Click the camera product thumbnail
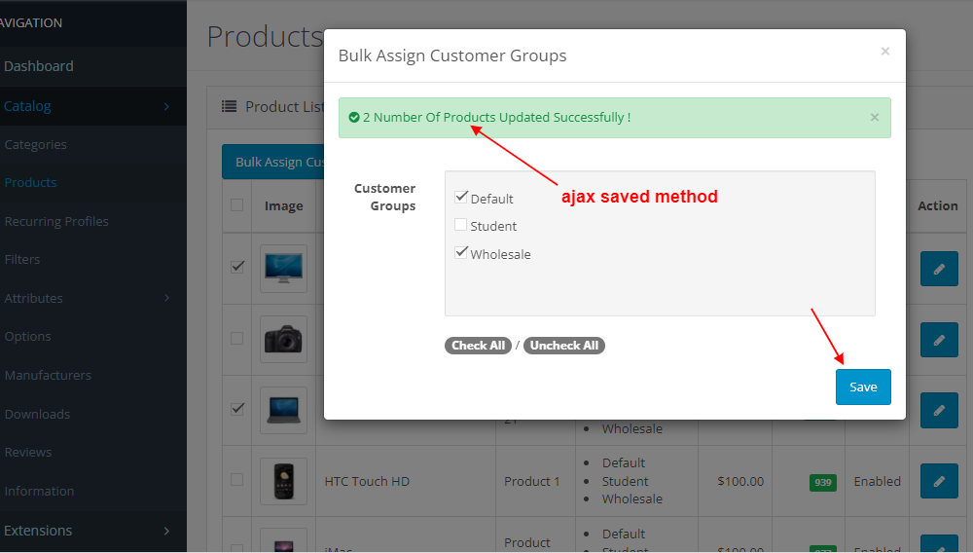The image size is (973, 553). point(283,339)
